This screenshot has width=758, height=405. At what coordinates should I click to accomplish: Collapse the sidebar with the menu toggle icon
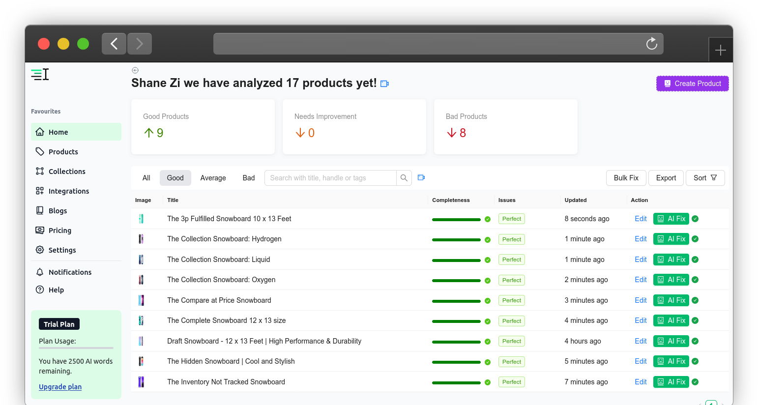40,75
